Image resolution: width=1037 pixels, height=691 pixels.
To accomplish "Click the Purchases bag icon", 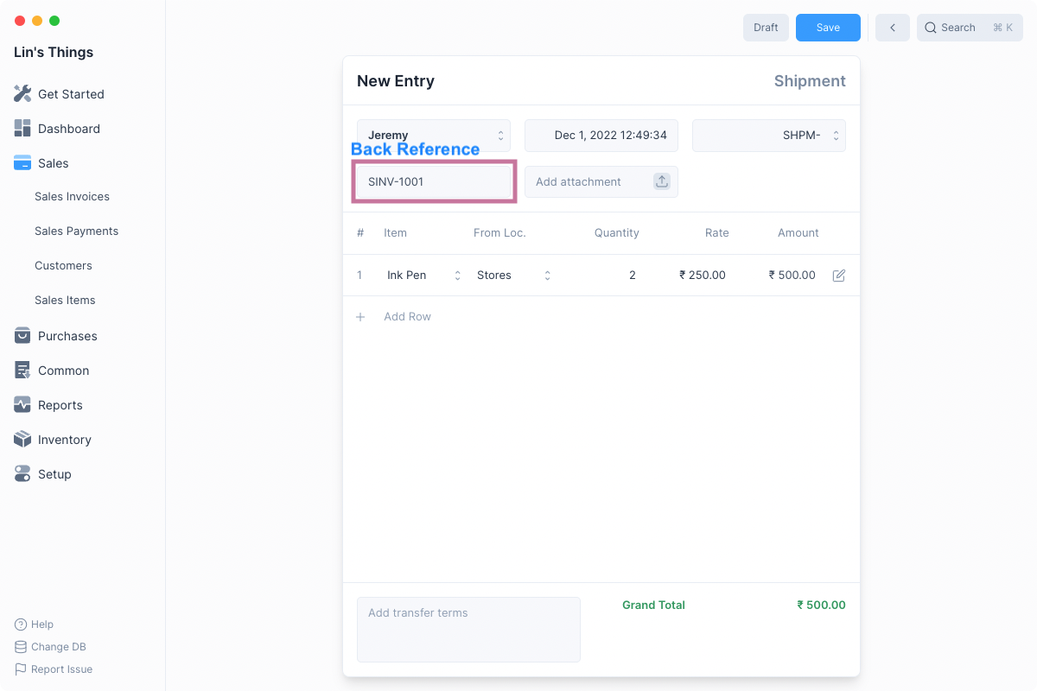I will click(22, 335).
